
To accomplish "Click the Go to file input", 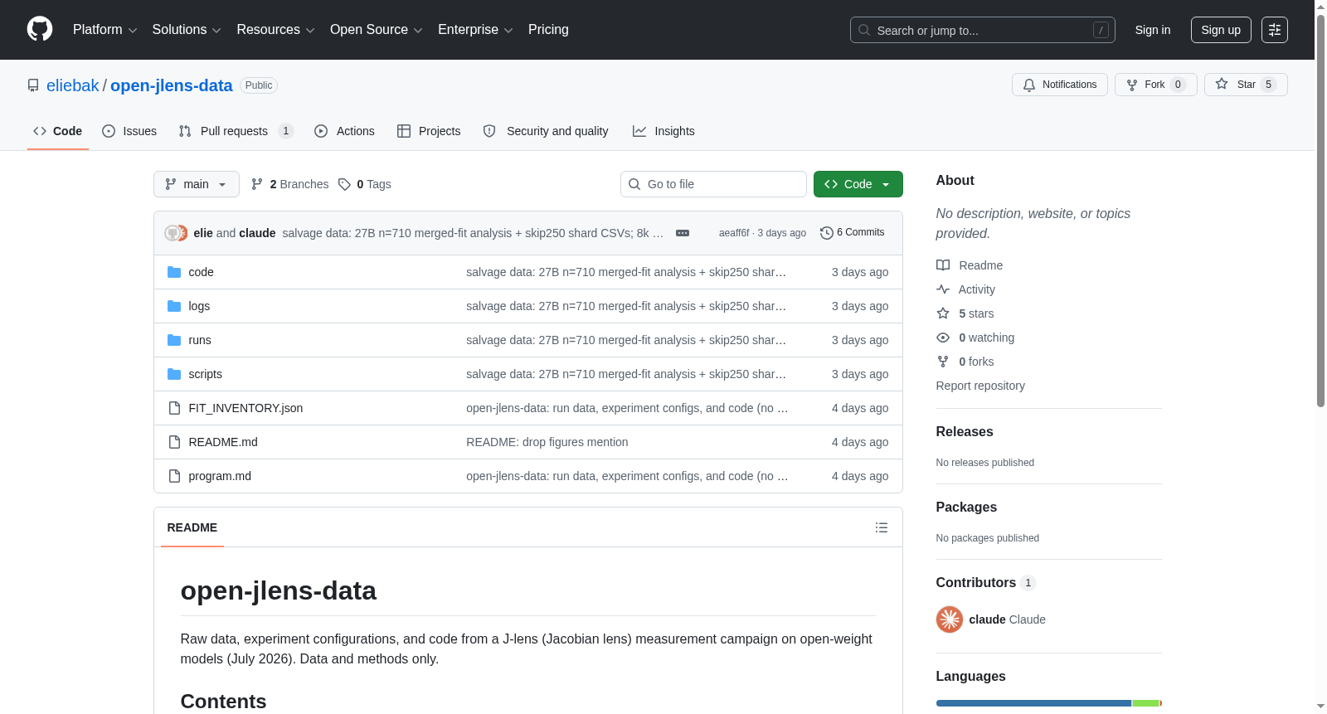I will tap(713, 184).
